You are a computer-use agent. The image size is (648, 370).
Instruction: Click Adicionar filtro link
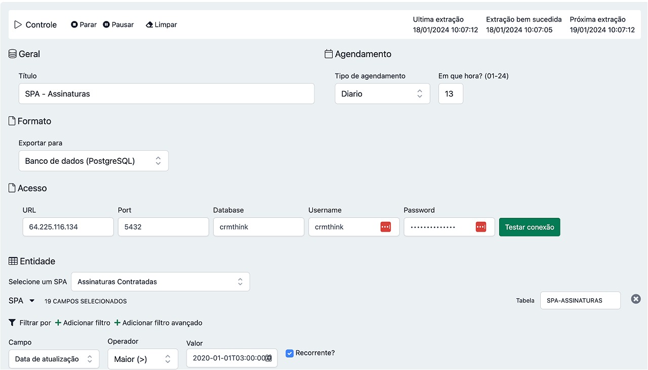point(83,322)
